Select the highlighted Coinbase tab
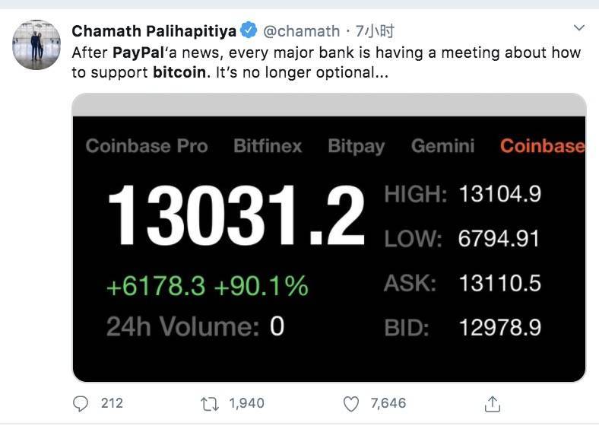The width and height of the screenshot is (599, 426). (x=542, y=146)
